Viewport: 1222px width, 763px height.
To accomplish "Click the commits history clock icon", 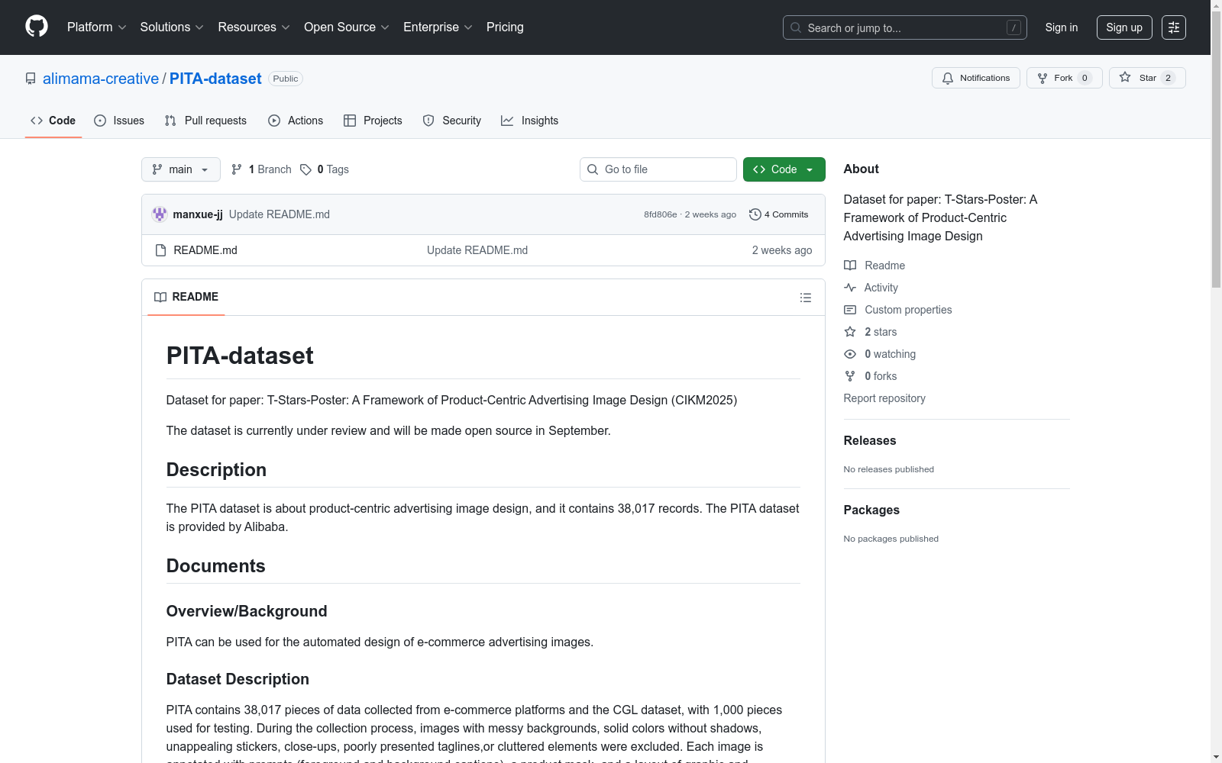I will coord(755,214).
